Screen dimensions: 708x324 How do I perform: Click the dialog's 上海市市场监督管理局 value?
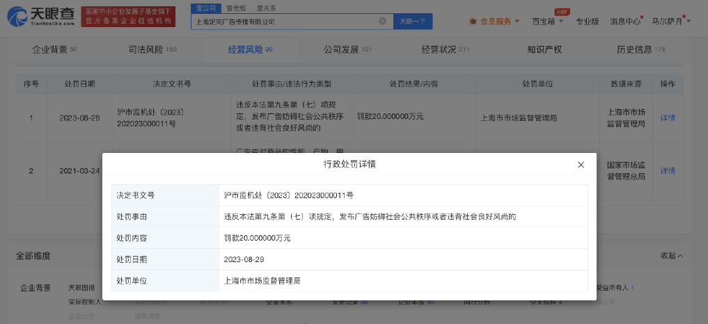point(262,281)
